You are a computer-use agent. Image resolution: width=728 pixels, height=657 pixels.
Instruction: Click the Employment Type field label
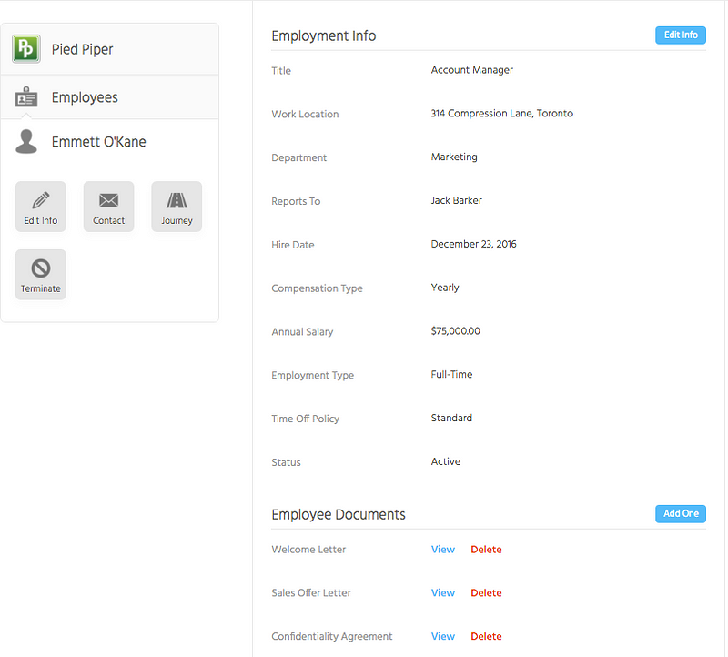pyautogui.click(x=312, y=376)
